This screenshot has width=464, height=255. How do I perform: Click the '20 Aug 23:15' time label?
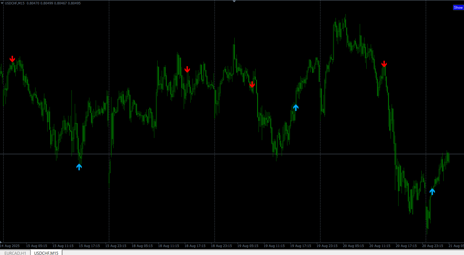click(x=433, y=246)
